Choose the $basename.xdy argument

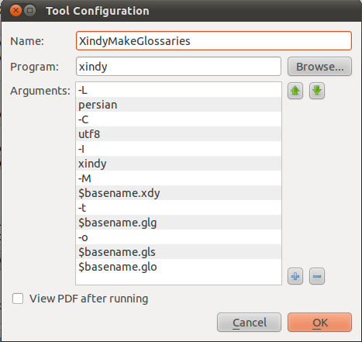tap(178, 193)
